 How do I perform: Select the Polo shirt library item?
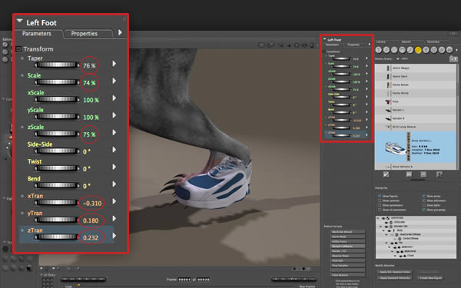pyautogui.click(x=416, y=101)
